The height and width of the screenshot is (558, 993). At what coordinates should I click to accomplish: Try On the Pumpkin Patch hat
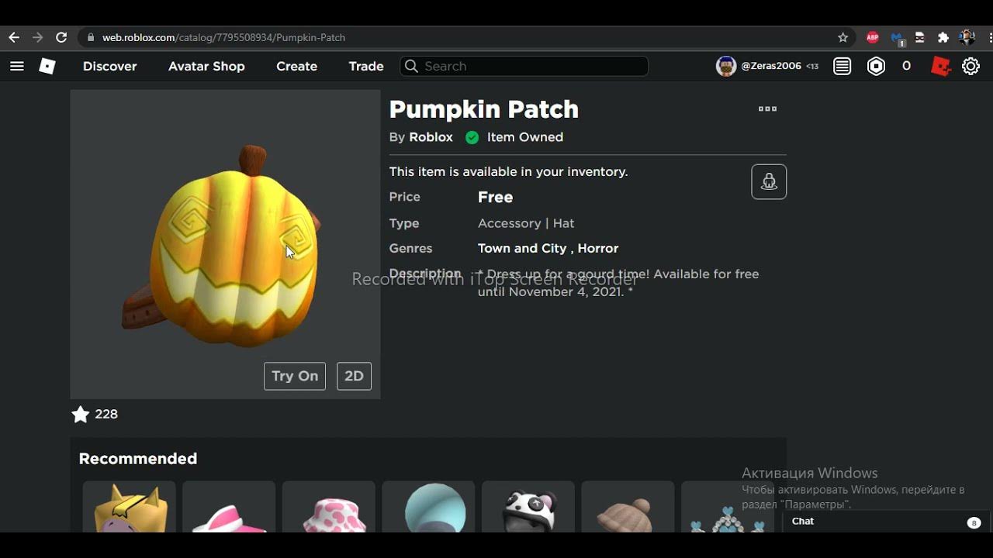click(295, 376)
